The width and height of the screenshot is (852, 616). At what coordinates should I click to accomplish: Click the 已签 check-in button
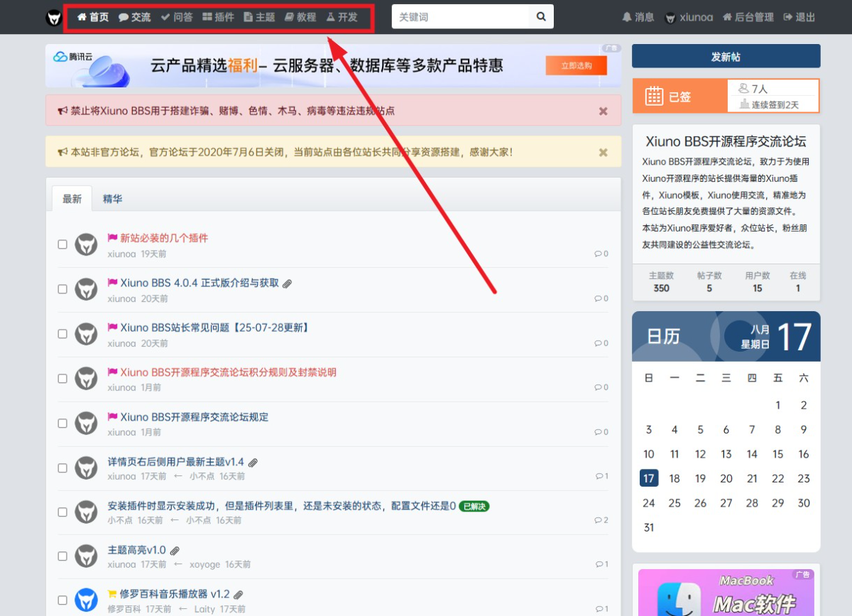tap(679, 97)
